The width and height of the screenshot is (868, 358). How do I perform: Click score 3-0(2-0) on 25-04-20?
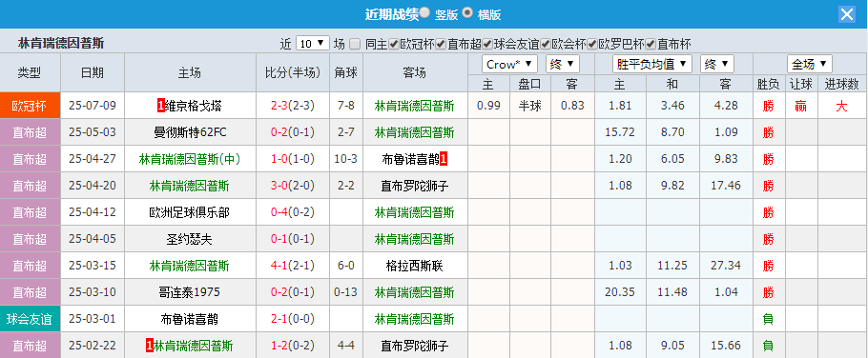click(x=292, y=186)
